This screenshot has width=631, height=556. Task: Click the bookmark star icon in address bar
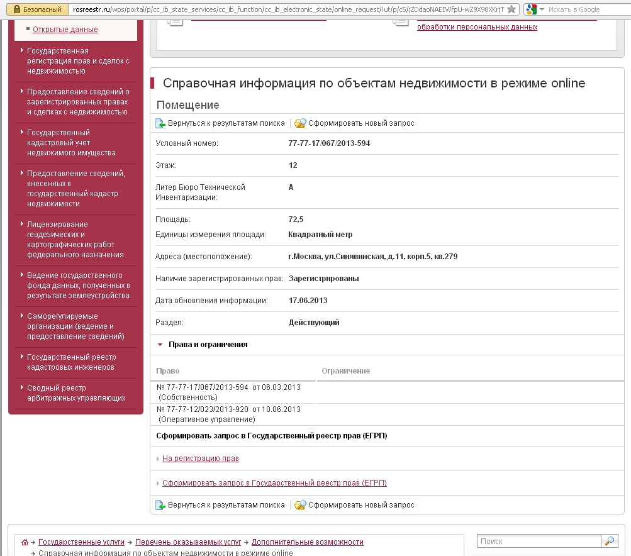pyautogui.click(x=511, y=9)
